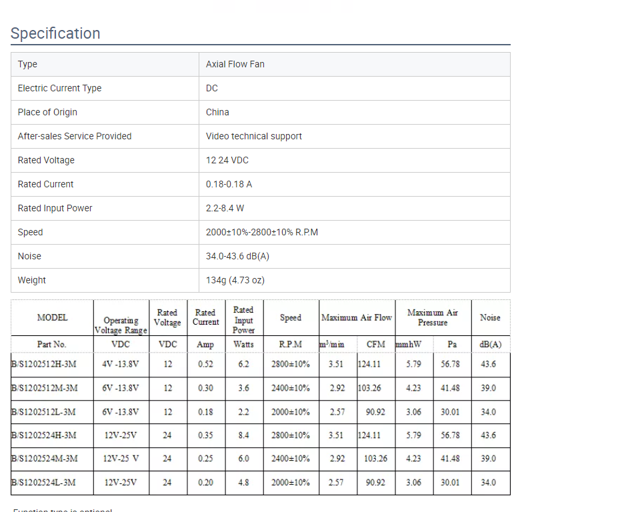Click the "41.48" Pa cell in the B/S1202524M-3M row
This screenshot has height=512, width=638.
click(x=450, y=459)
